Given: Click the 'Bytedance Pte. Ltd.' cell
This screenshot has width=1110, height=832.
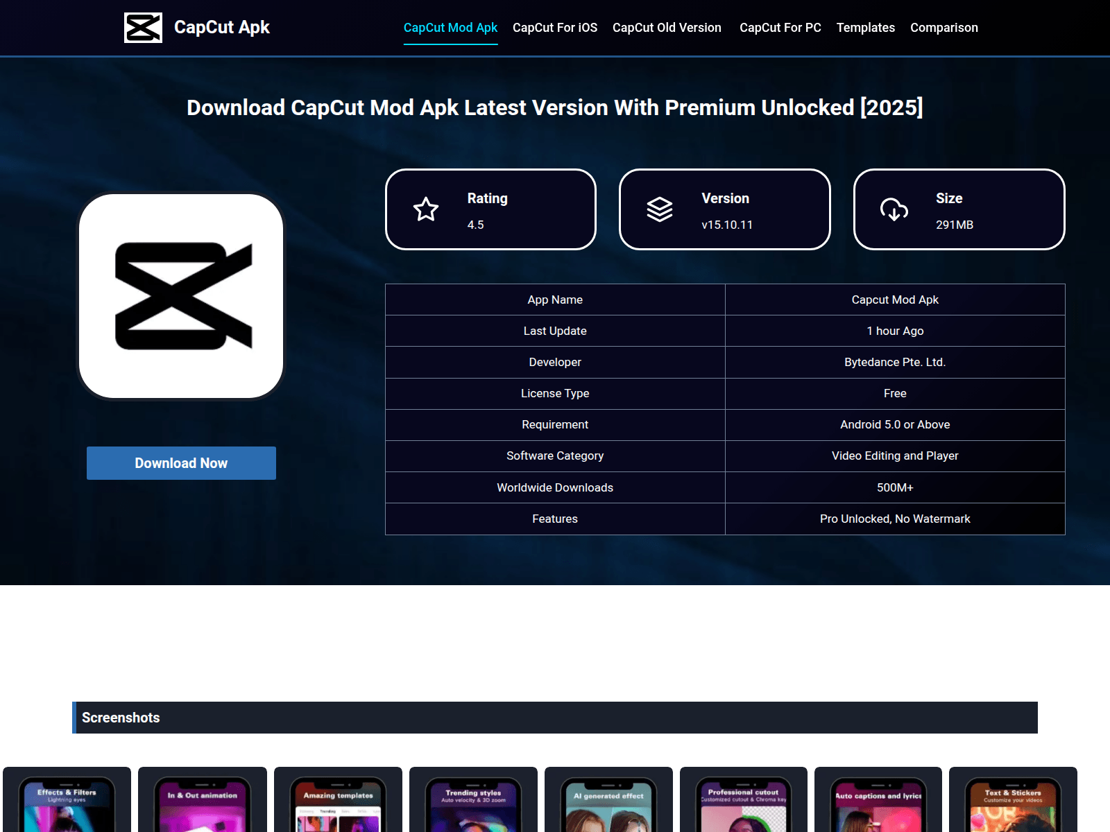Looking at the screenshot, I should [x=895, y=362].
